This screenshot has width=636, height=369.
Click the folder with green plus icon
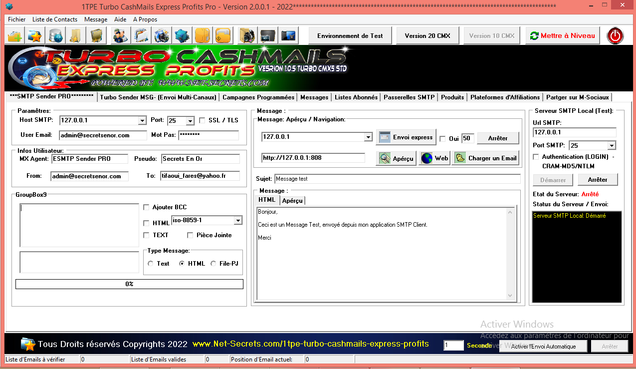(15, 36)
